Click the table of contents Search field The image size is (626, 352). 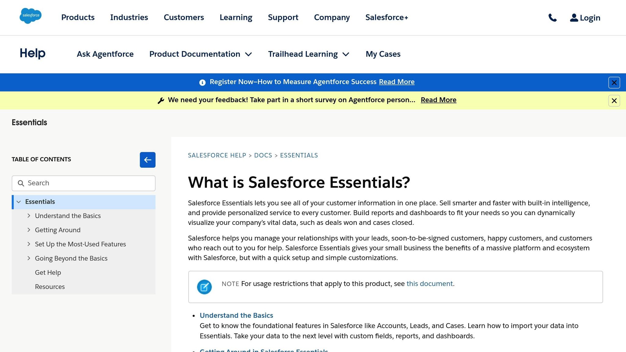coord(83,183)
